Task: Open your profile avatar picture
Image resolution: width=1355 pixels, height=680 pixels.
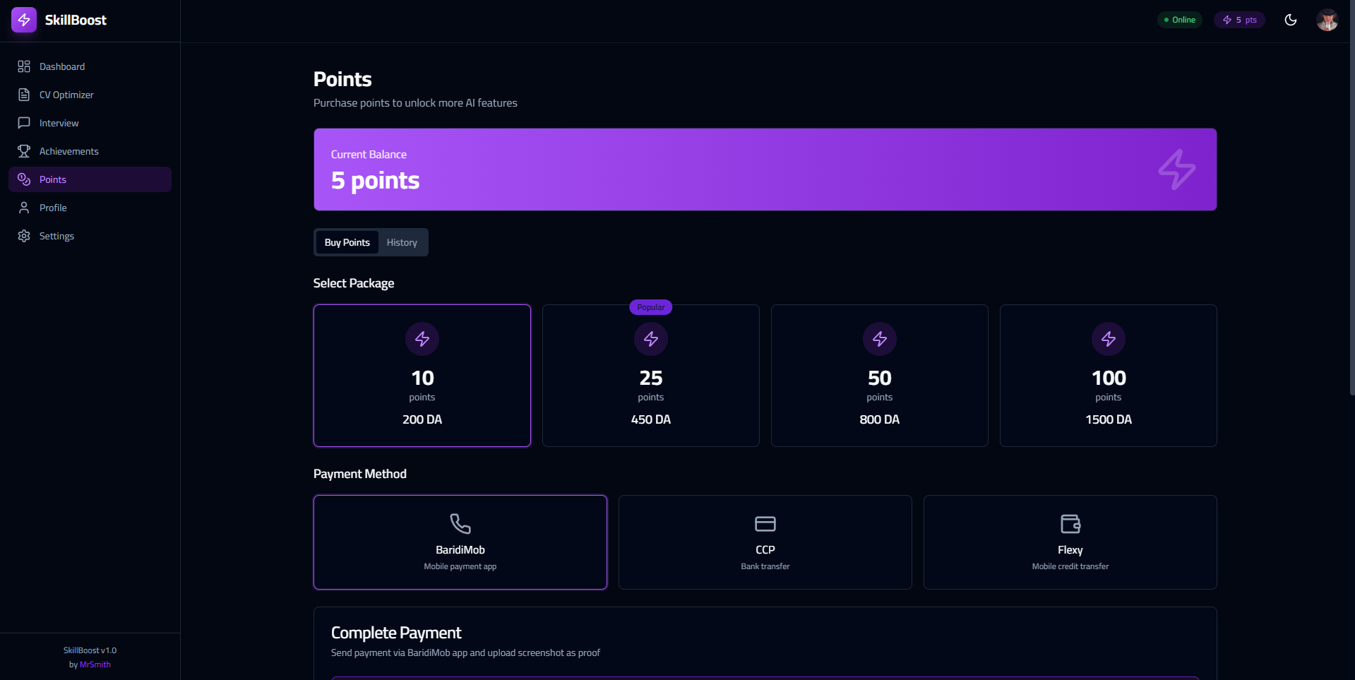Action: pyautogui.click(x=1328, y=20)
